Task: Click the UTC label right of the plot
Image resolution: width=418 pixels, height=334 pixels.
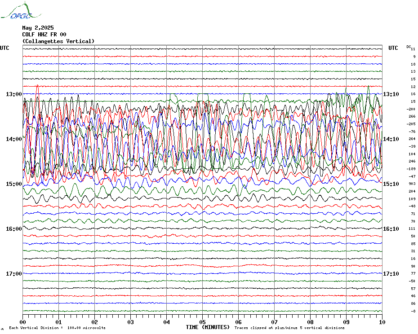Action: coord(393,48)
